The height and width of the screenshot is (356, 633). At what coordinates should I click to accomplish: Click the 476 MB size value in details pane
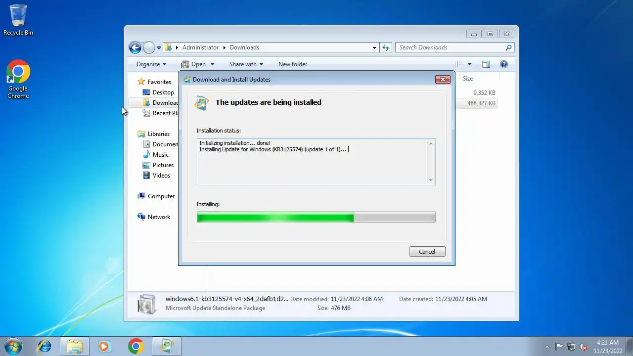(x=340, y=308)
